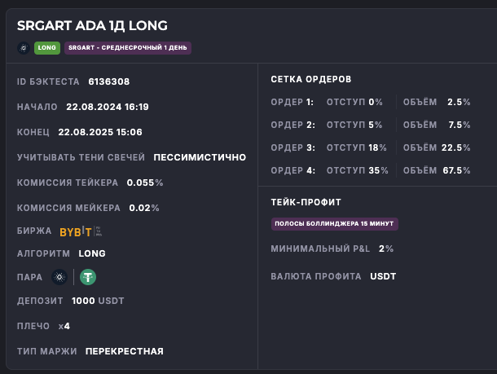This screenshot has width=497, height=374.
Task: Click the green Tether USDT icon
Action: click(x=87, y=277)
